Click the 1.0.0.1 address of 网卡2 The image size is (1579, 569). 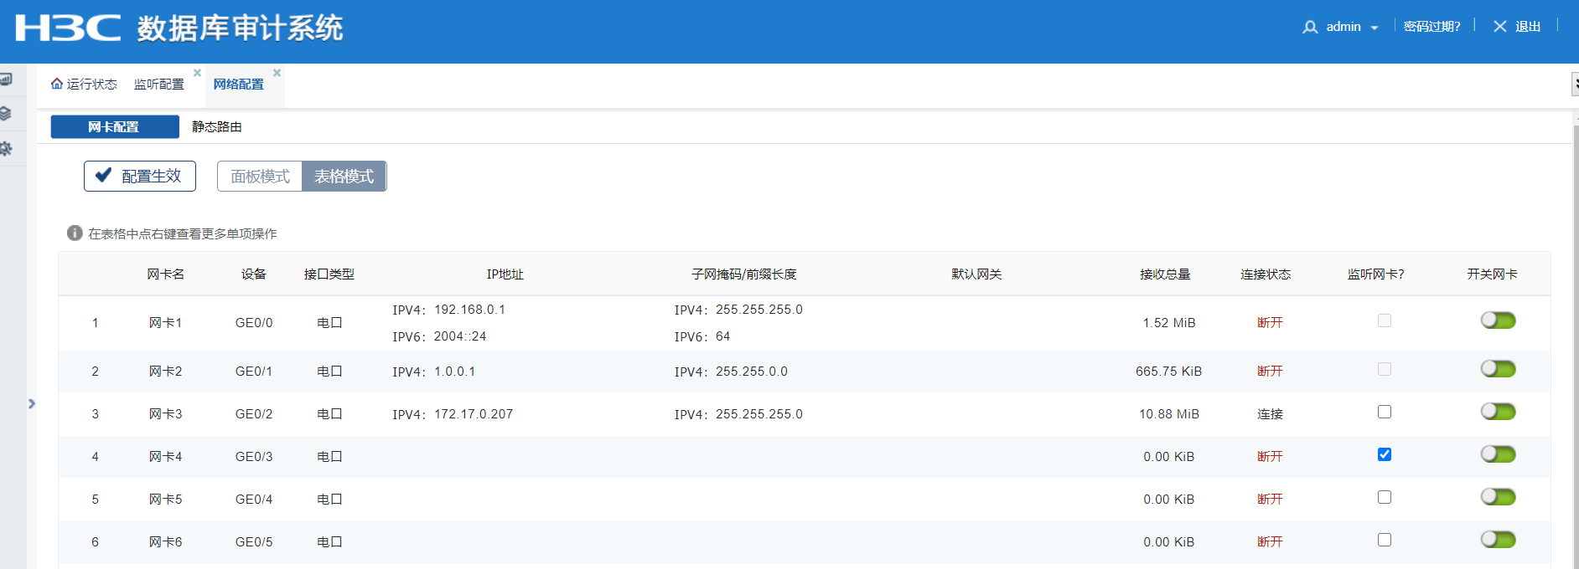[454, 372]
